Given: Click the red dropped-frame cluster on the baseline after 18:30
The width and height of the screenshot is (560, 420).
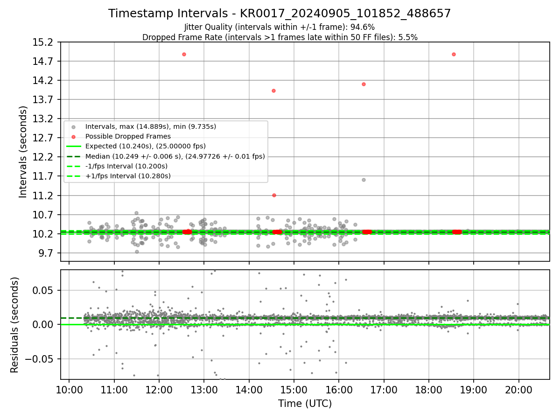Looking at the screenshot, I should coord(457,231).
